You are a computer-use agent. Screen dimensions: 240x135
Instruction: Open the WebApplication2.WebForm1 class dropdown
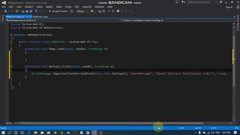click(x=63, y=20)
